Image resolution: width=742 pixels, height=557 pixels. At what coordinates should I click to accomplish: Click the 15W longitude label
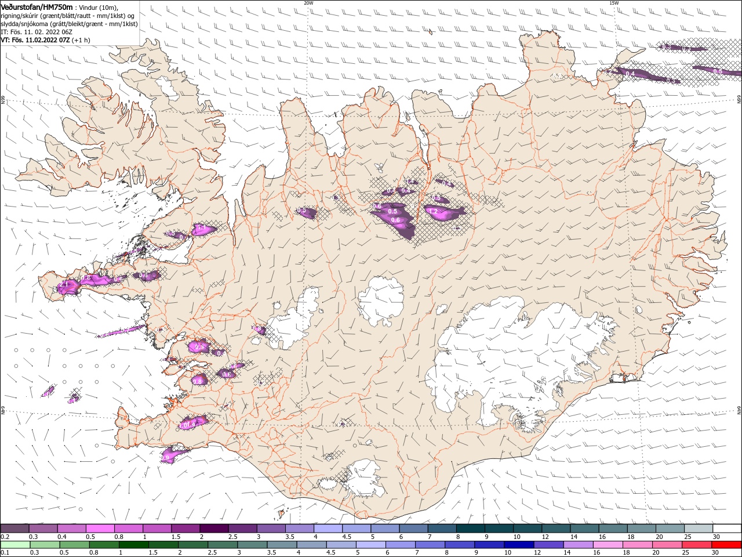[x=614, y=3]
